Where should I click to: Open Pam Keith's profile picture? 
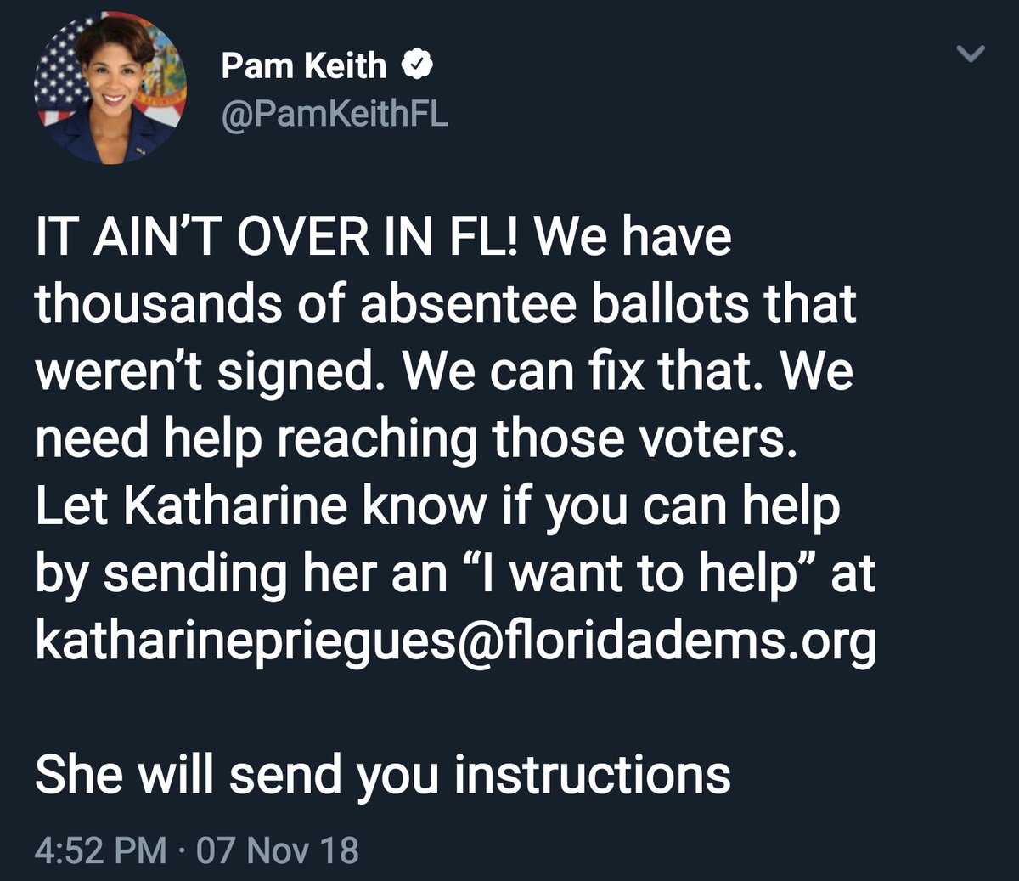pyautogui.click(x=110, y=88)
